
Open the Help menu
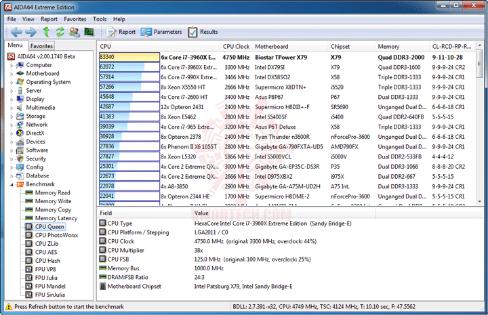[119, 19]
